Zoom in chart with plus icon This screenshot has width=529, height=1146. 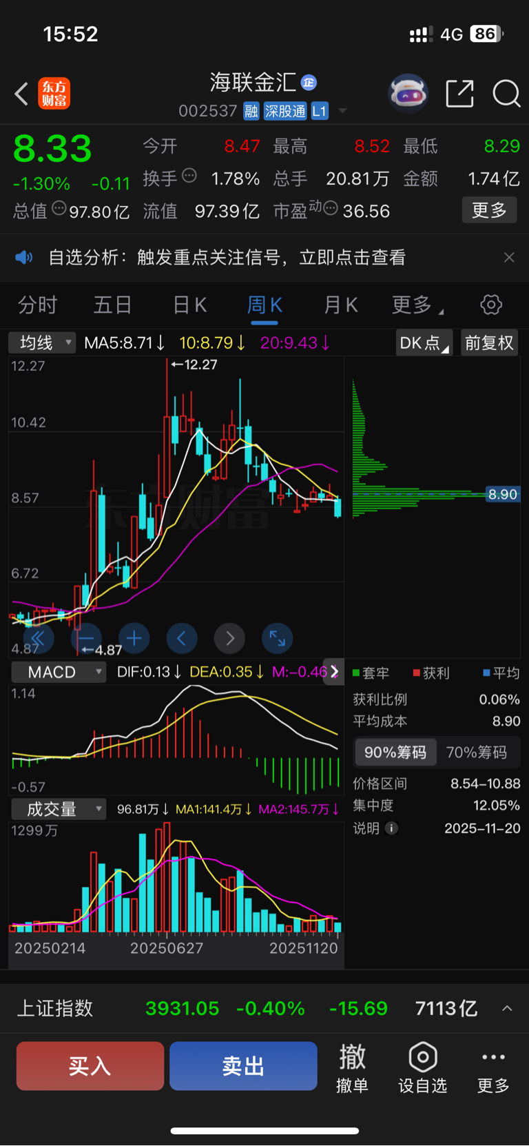[x=134, y=639]
